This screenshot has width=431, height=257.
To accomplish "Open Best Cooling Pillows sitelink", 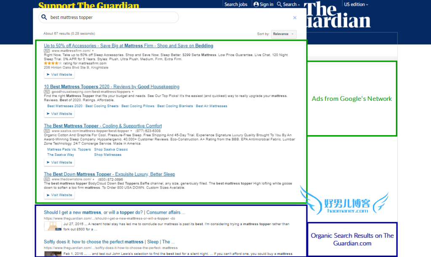I will [x=138, y=106].
